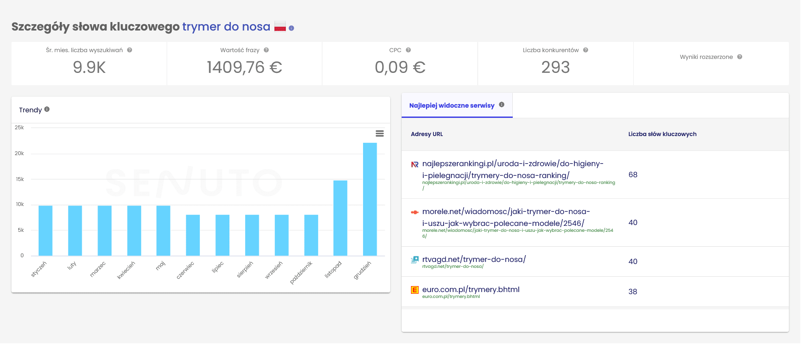Select the Najlepiej widoczne serwisy tab
The width and height of the screenshot is (805, 345).
click(x=457, y=105)
